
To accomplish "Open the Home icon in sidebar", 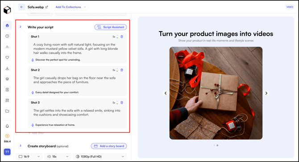I will coord(7,25).
